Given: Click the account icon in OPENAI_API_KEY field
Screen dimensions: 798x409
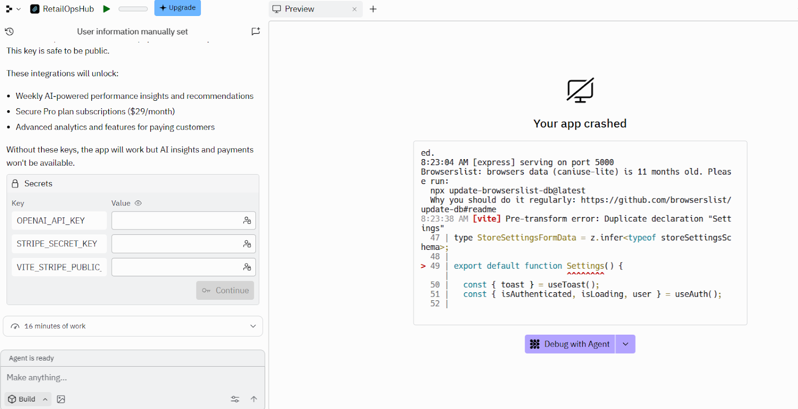Looking at the screenshot, I should pyautogui.click(x=247, y=220).
